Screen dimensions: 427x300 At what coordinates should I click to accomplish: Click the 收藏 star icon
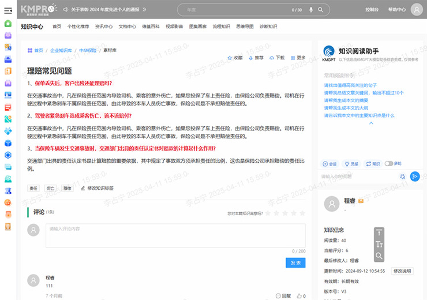click(x=230, y=58)
